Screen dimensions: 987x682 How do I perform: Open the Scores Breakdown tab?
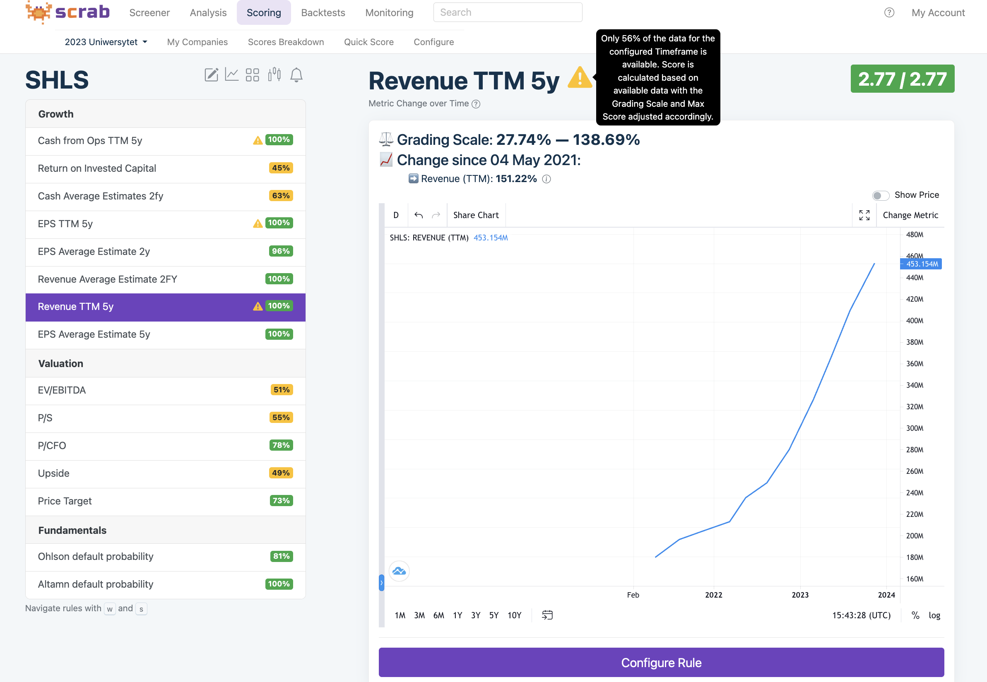click(286, 42)
